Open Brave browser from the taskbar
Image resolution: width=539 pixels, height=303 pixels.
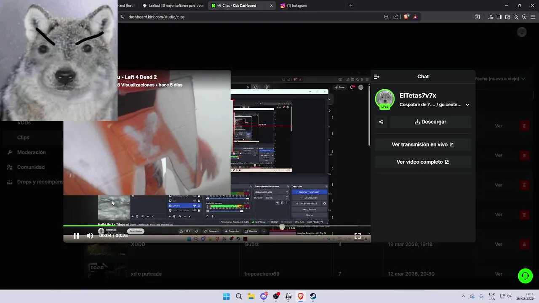(301, 296)
